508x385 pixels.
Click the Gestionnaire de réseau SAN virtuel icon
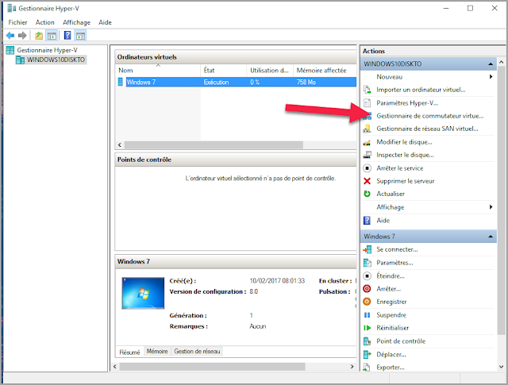367,129
